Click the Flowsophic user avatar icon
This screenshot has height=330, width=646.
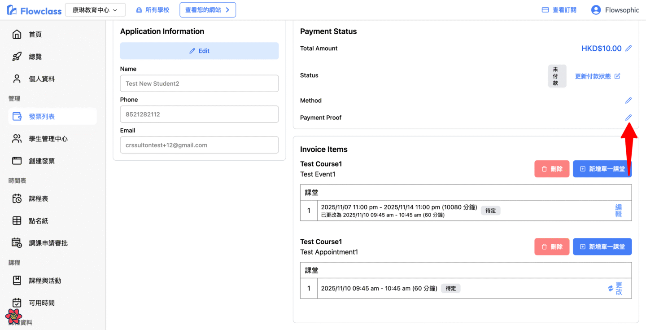pyautogui.click(x=596, y=10)
